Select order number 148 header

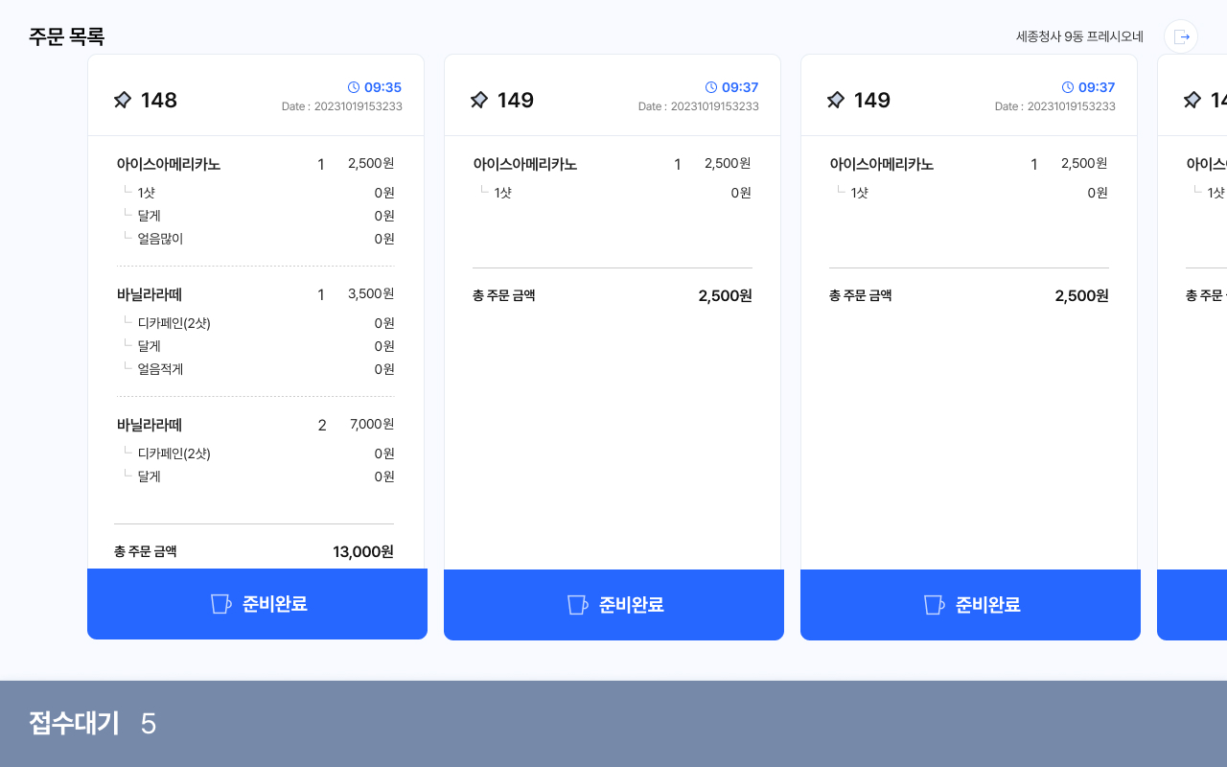click(x=159, y=100)
